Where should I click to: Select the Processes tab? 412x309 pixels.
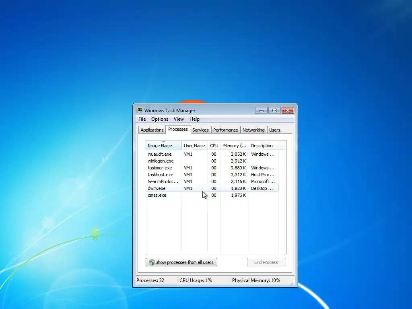(178, 129)
